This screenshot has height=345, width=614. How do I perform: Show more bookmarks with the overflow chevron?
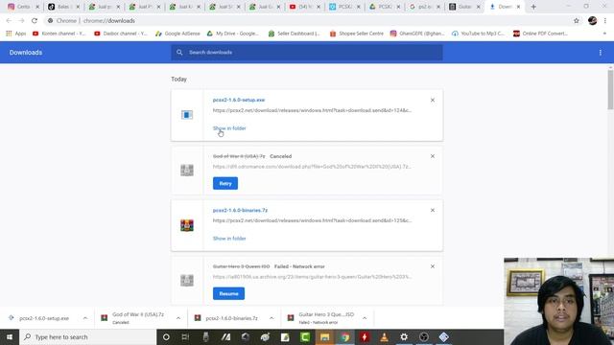pyautogui.click(x=604, y=34)
